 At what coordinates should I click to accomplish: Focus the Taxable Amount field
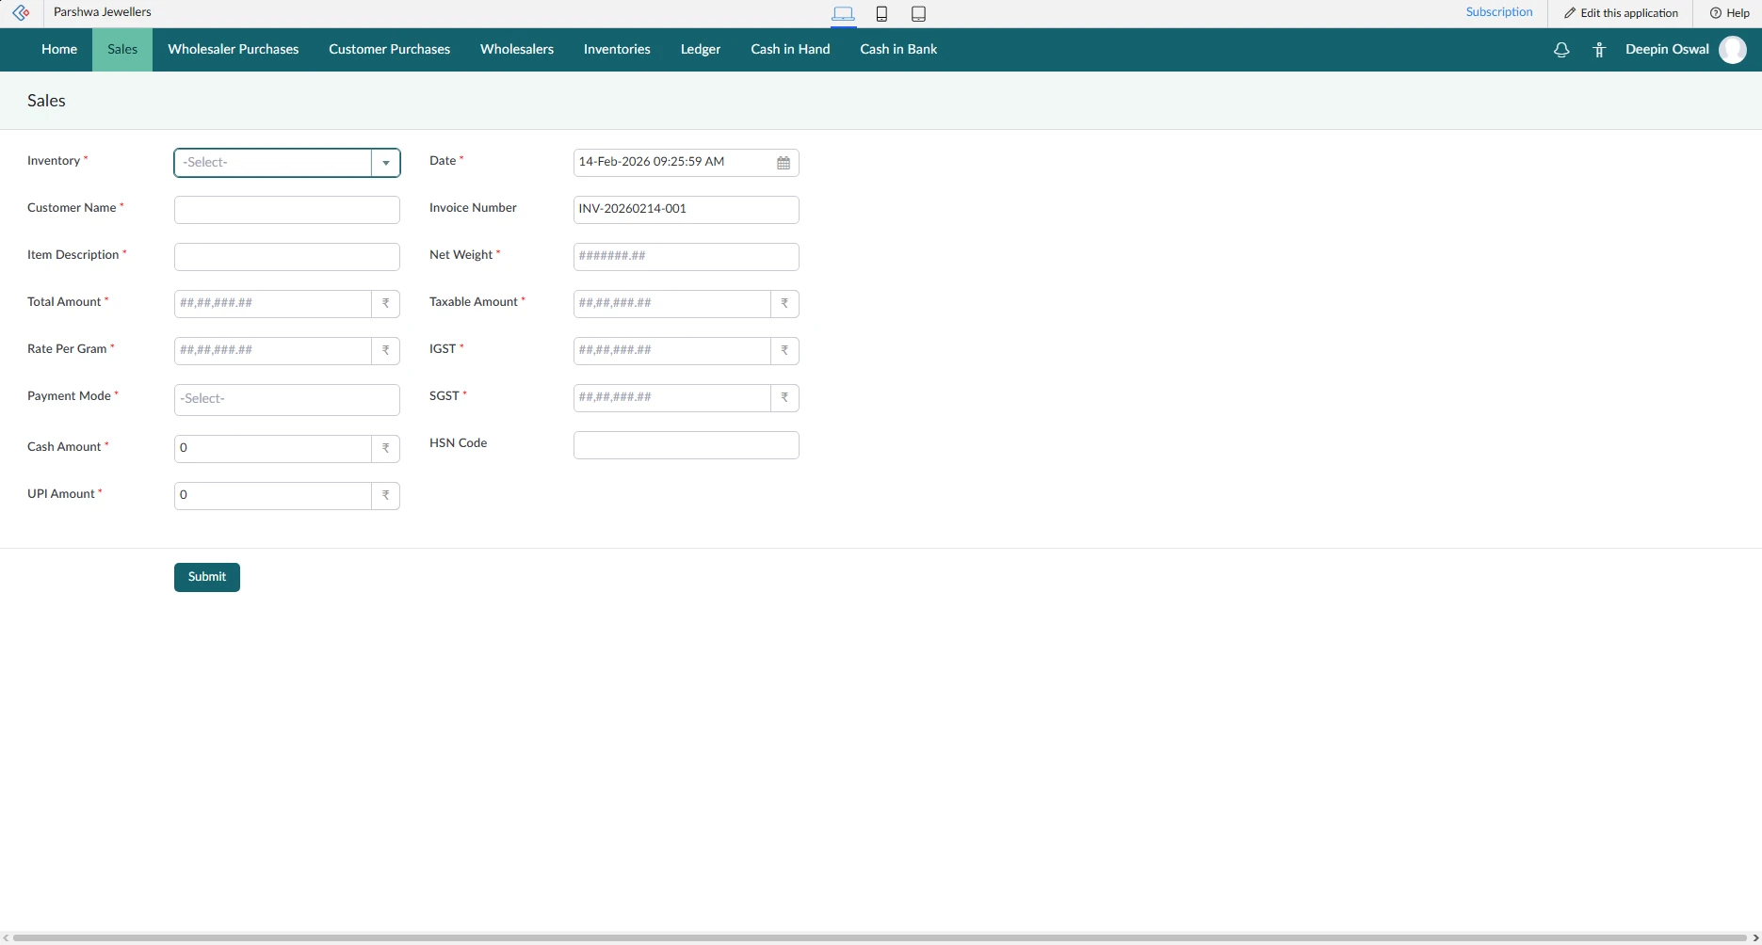[x=672, y=304]
